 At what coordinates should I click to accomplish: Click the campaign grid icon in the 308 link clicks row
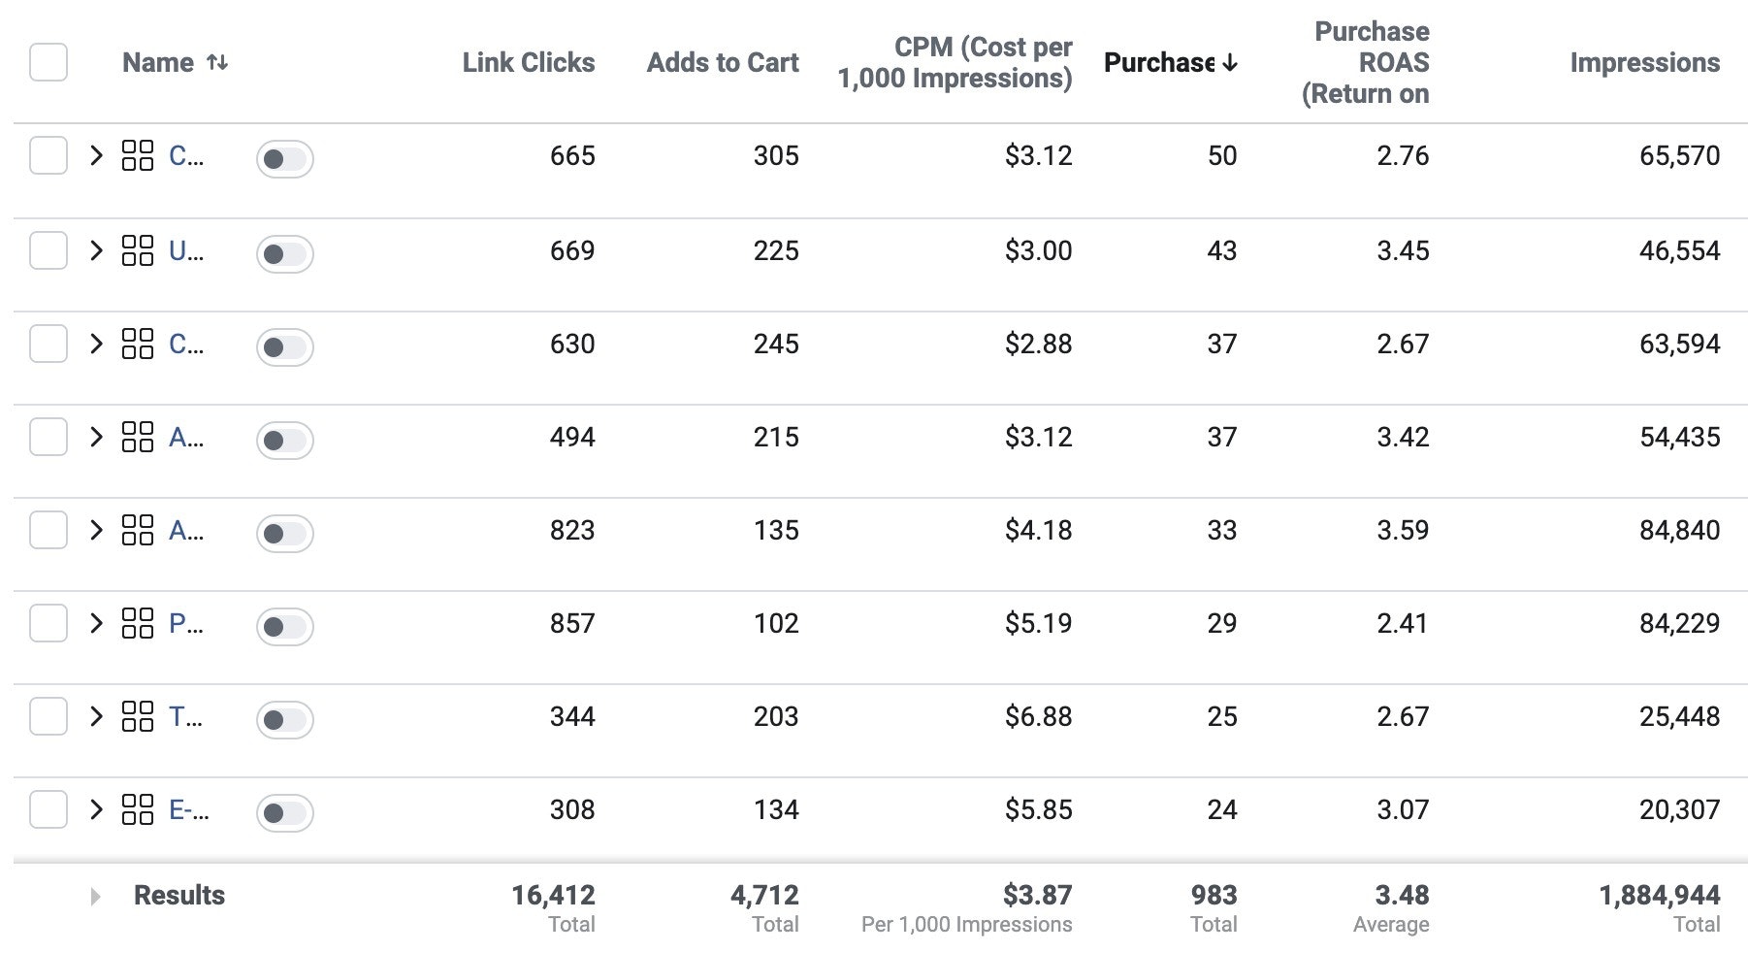tap(138, 809)
